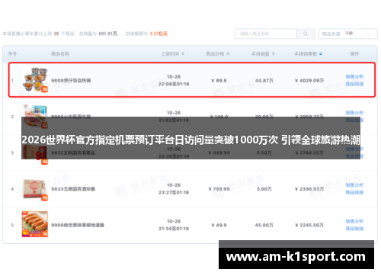
Task: Click listing time 21:34至01:18
Action: (174, 229)
